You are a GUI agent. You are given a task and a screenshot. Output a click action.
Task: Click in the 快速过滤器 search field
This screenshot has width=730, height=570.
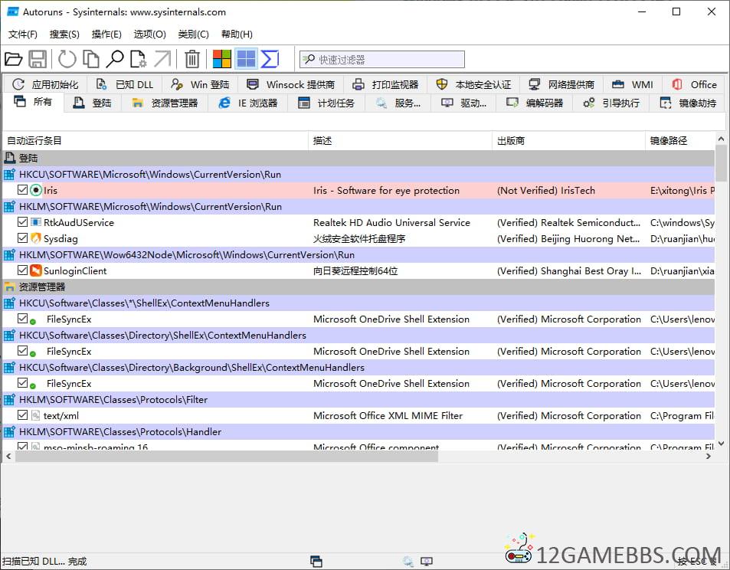pyautogui.click(x=382, y=59)
